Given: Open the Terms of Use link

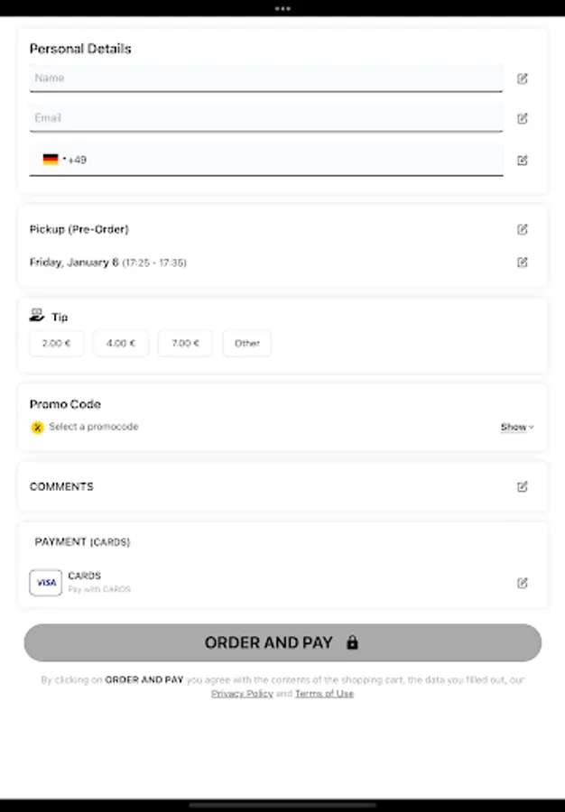Looking at the screenshot, I should [324, 694].
